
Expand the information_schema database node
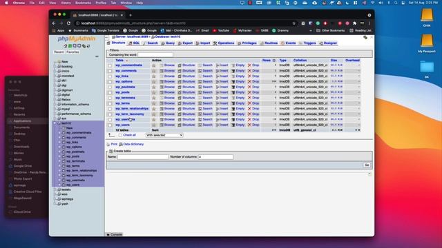55,104
